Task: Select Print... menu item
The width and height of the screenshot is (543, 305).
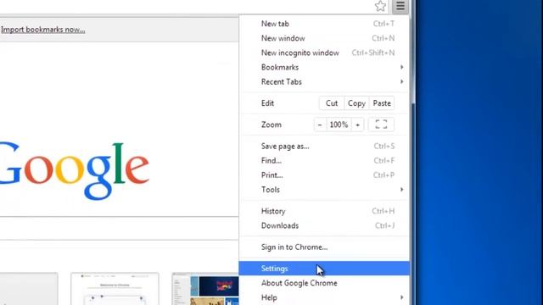Action: [324, 175]
